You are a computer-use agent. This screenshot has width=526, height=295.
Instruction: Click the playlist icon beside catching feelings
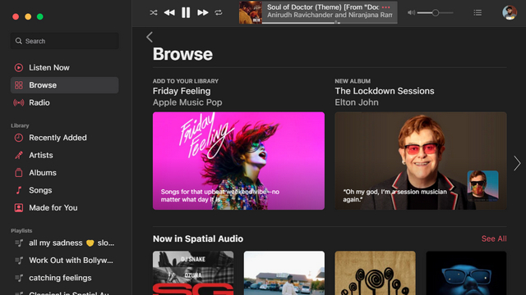click(x=19, y=278)
